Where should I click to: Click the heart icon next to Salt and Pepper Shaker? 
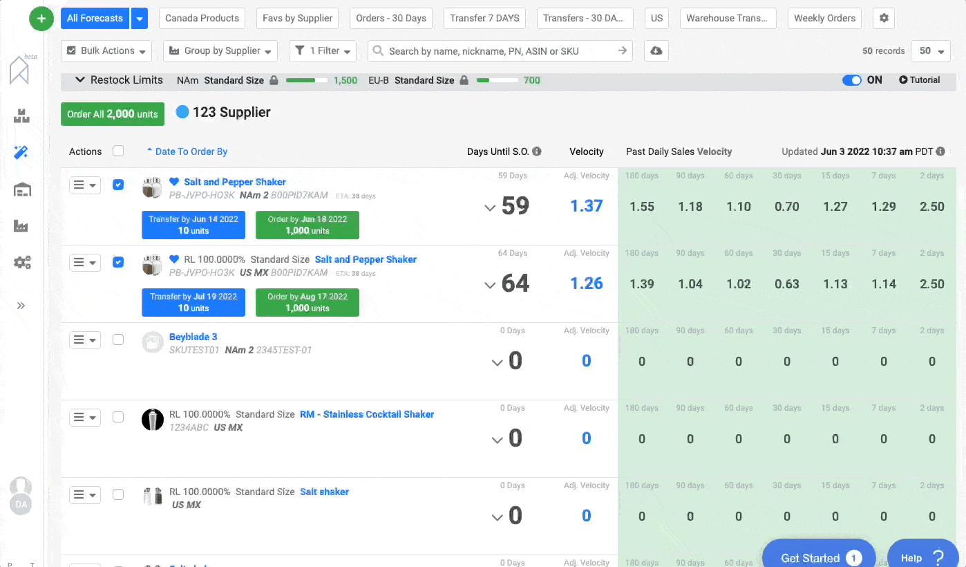(173, 181)
